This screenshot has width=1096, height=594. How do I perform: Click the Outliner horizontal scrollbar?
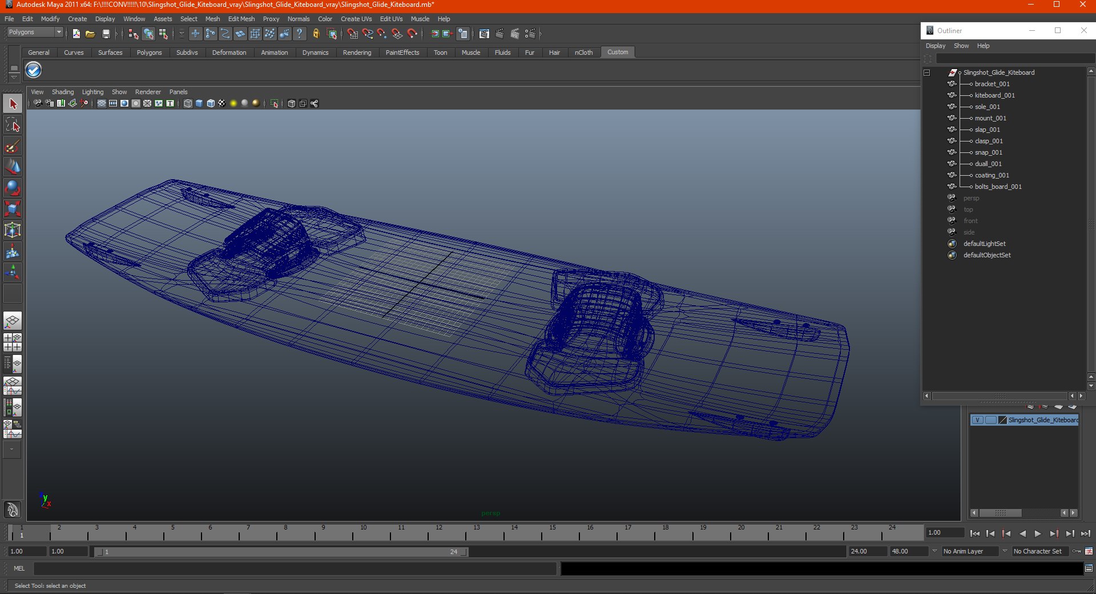(1001, 396)
